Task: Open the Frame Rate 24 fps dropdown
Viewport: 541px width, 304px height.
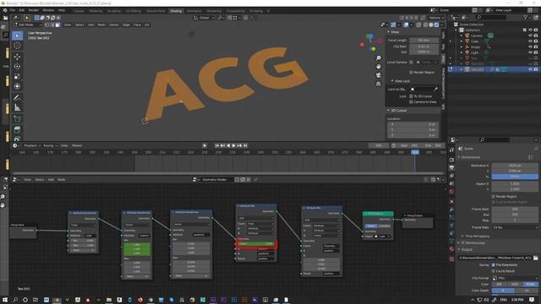Action: [515, 227]
